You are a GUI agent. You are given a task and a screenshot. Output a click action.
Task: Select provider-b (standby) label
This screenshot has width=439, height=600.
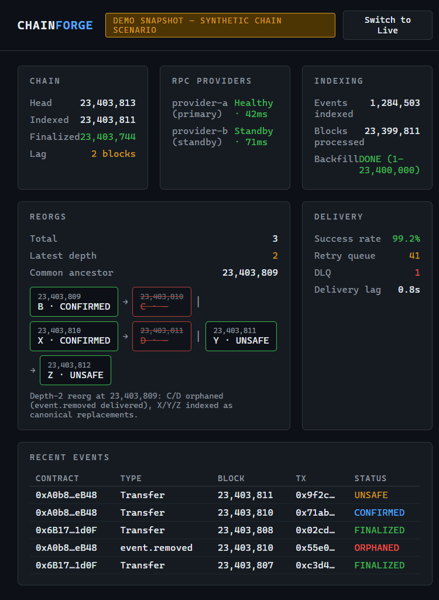pyautogui.click(x=200, y=136)
